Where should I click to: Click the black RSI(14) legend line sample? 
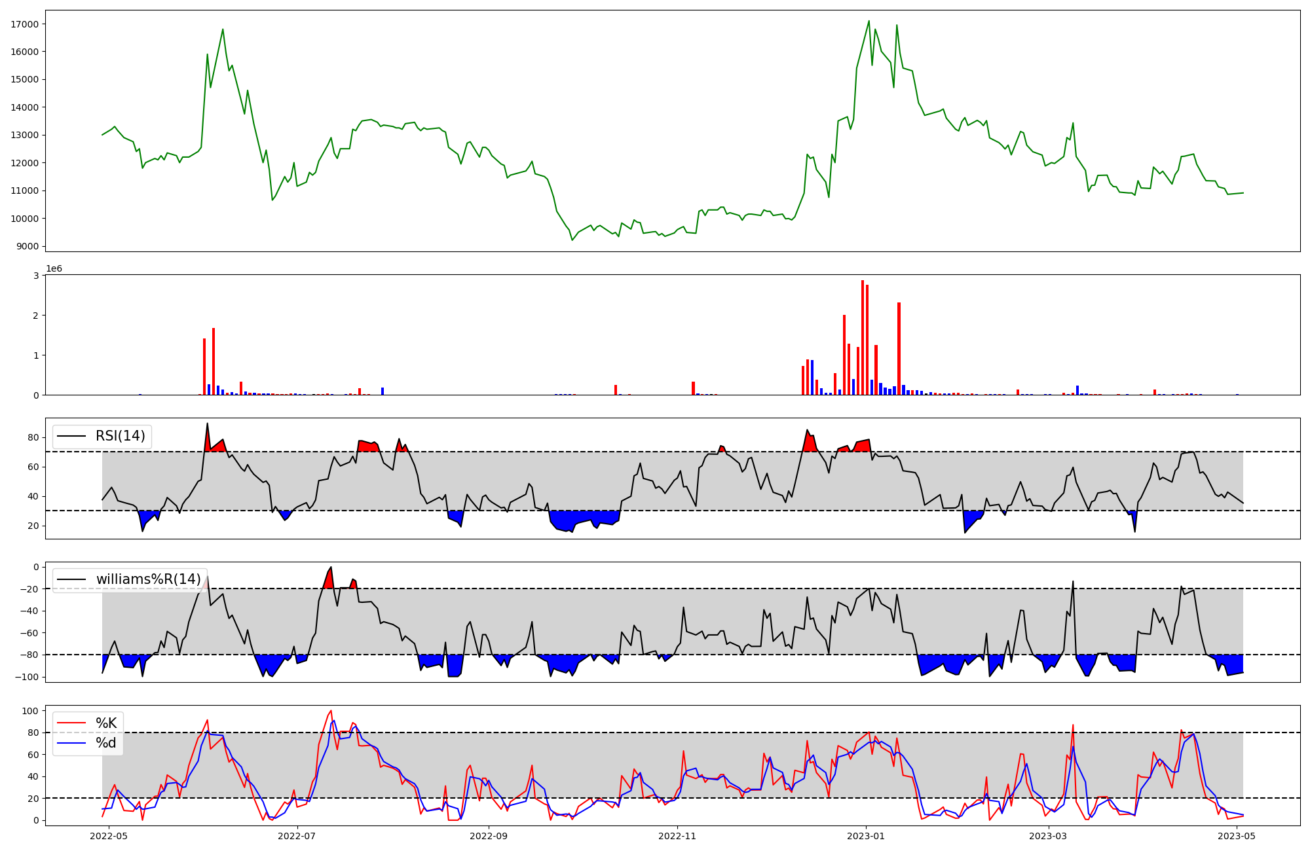click(71, 436)
